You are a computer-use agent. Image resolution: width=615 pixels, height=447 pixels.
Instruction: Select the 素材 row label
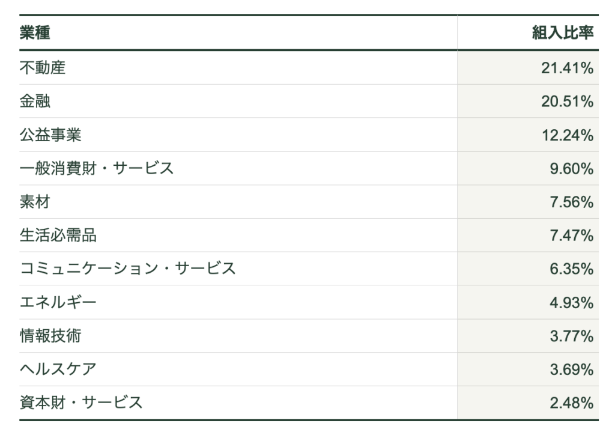[35, 202]
